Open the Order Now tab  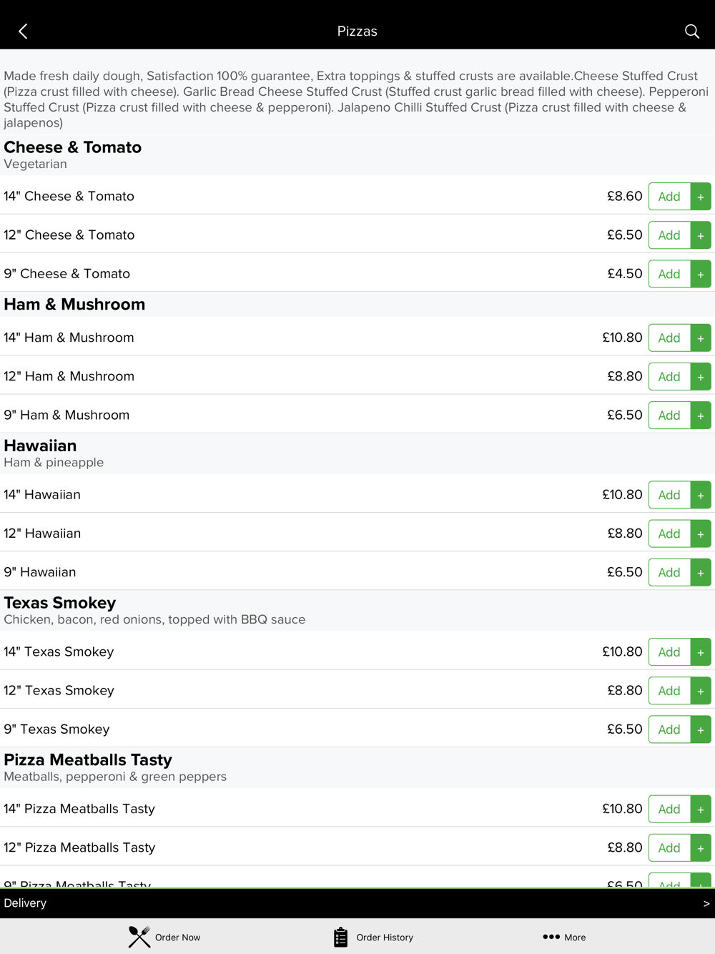tap(164, 937)
